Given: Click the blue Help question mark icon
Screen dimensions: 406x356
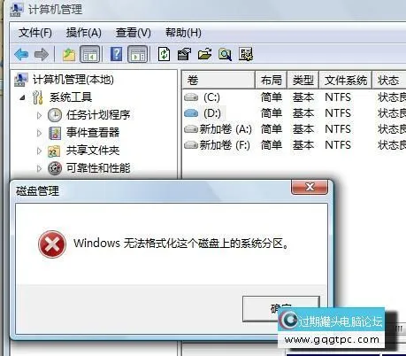Looking at the screenshot, I should 117,54.
